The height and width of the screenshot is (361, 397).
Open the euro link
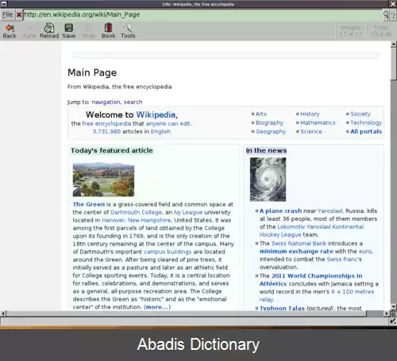[x=365, y=251]
